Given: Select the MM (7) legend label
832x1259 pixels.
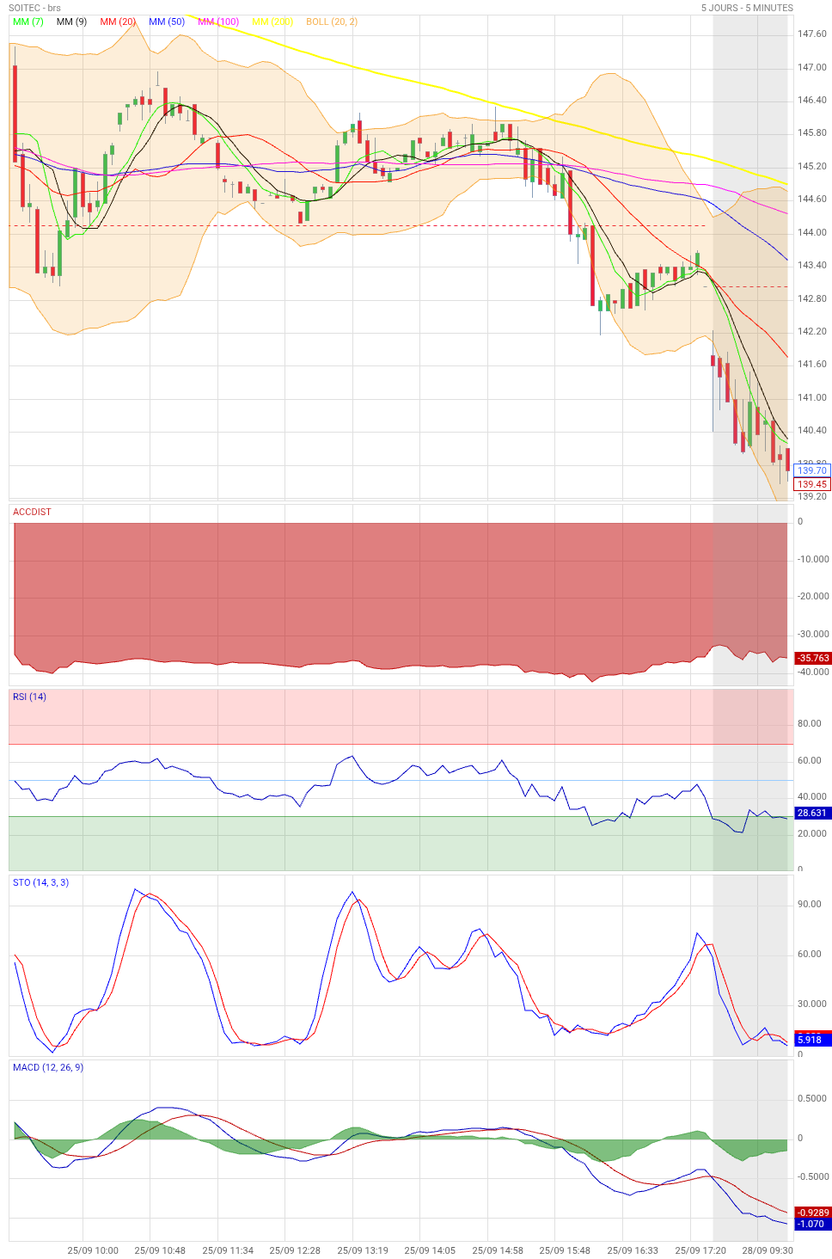Looking at the screenshot, I should (28, 21).
